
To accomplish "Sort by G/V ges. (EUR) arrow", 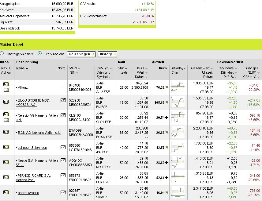I will coord(259,73).
